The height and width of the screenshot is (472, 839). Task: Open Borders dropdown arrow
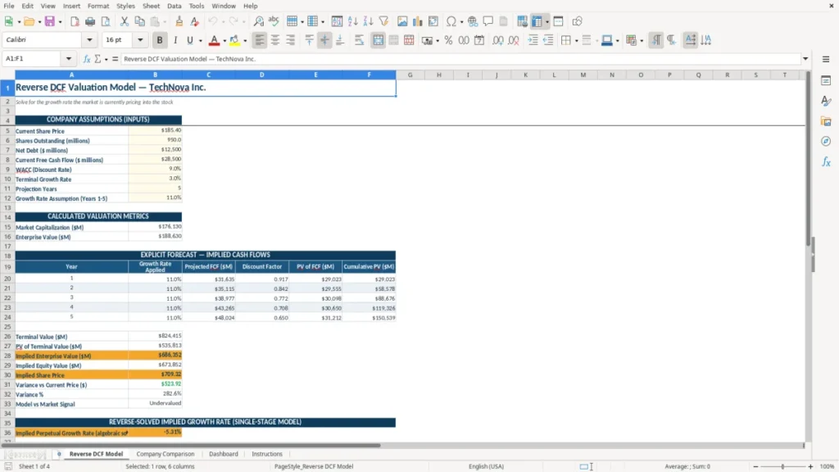click(x=576, y=41)
